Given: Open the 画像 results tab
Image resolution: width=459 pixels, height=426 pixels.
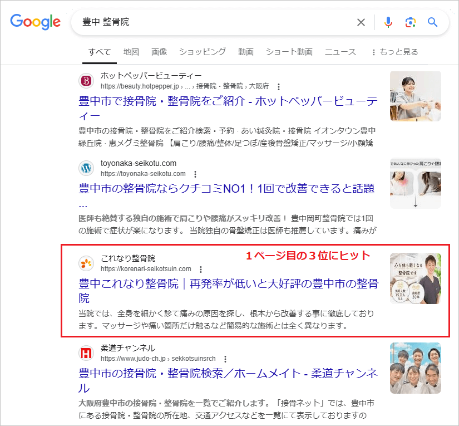Looking at the screenshot, I should point(159,51).
